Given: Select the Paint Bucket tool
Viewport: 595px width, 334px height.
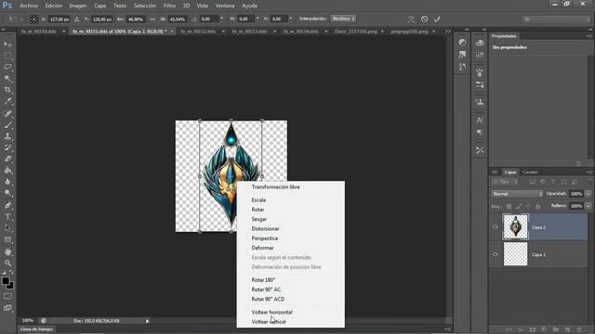Looking at the screenshot, I should pos(7,171).
